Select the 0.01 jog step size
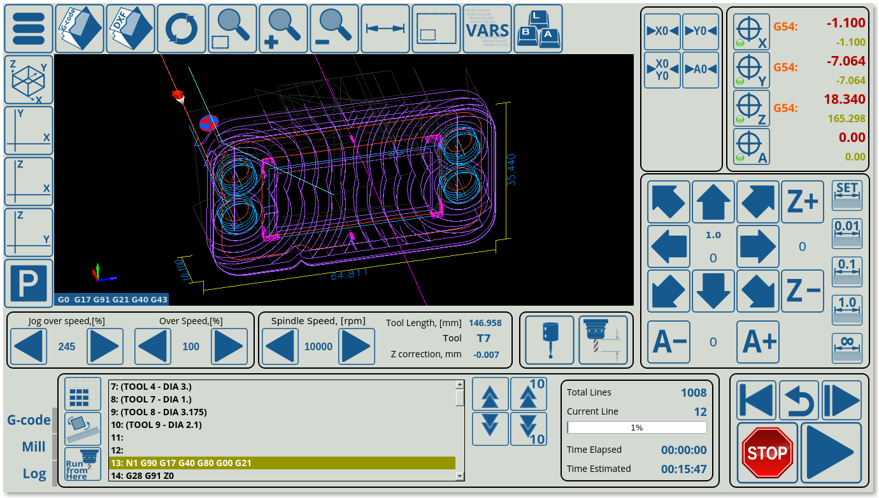 [847, 233]
